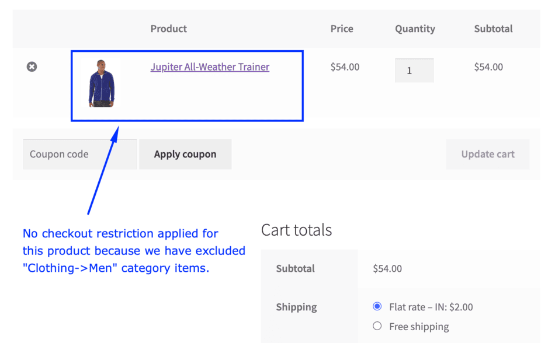Viewport: 555px width, 343px height.
Task: Click the $54.00 price for the trainer
Action: tap(345, 67)
